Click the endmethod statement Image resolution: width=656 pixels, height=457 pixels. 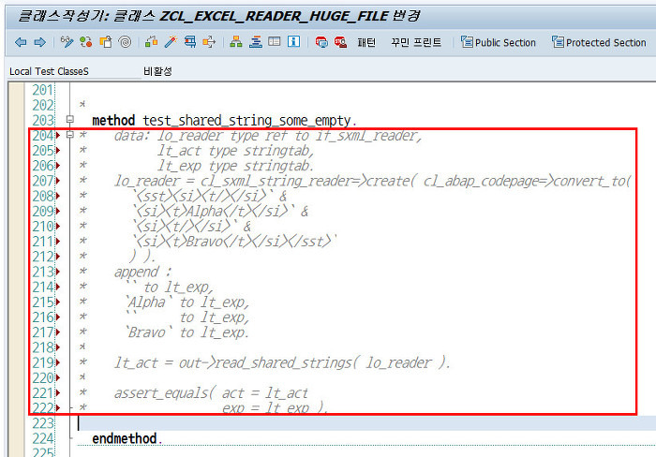[x=127, y=438]
